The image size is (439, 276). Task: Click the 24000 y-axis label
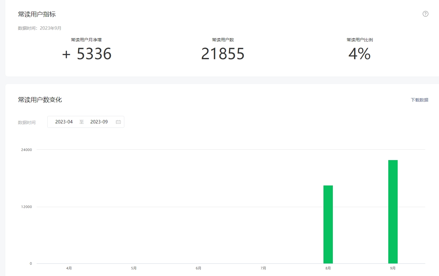pyautogui.click(x=27, y=150)
